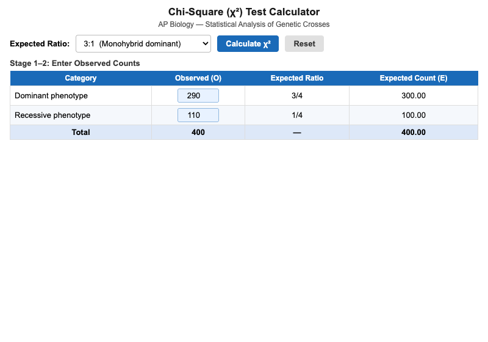
Task: Select the Expected Ratio column header
Action: click(x=297, y=78)
